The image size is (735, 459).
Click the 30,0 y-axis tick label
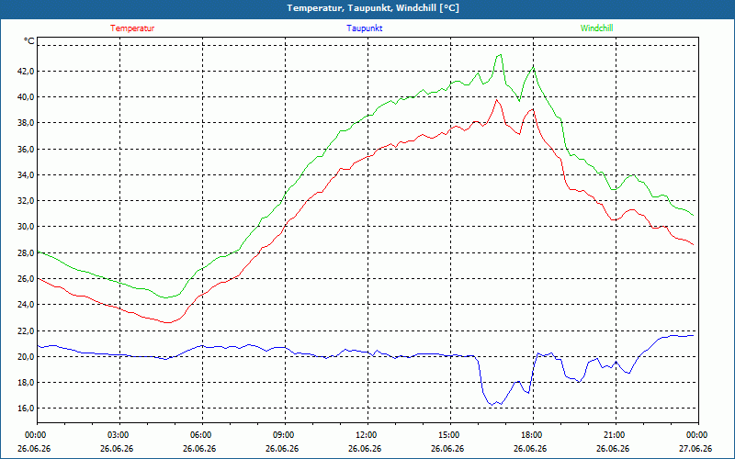pos(27,227)
